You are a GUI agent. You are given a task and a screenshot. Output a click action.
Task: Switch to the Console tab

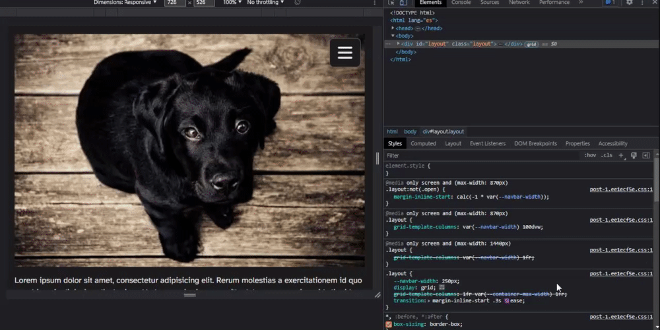(x=461, y=3)
